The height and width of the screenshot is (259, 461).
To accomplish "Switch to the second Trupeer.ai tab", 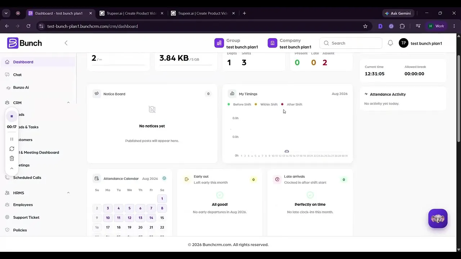I will tap(203, 13).
